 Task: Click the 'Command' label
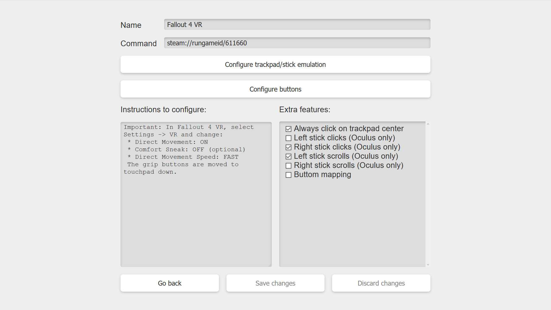pyautogui.click(x=139, y=43)
